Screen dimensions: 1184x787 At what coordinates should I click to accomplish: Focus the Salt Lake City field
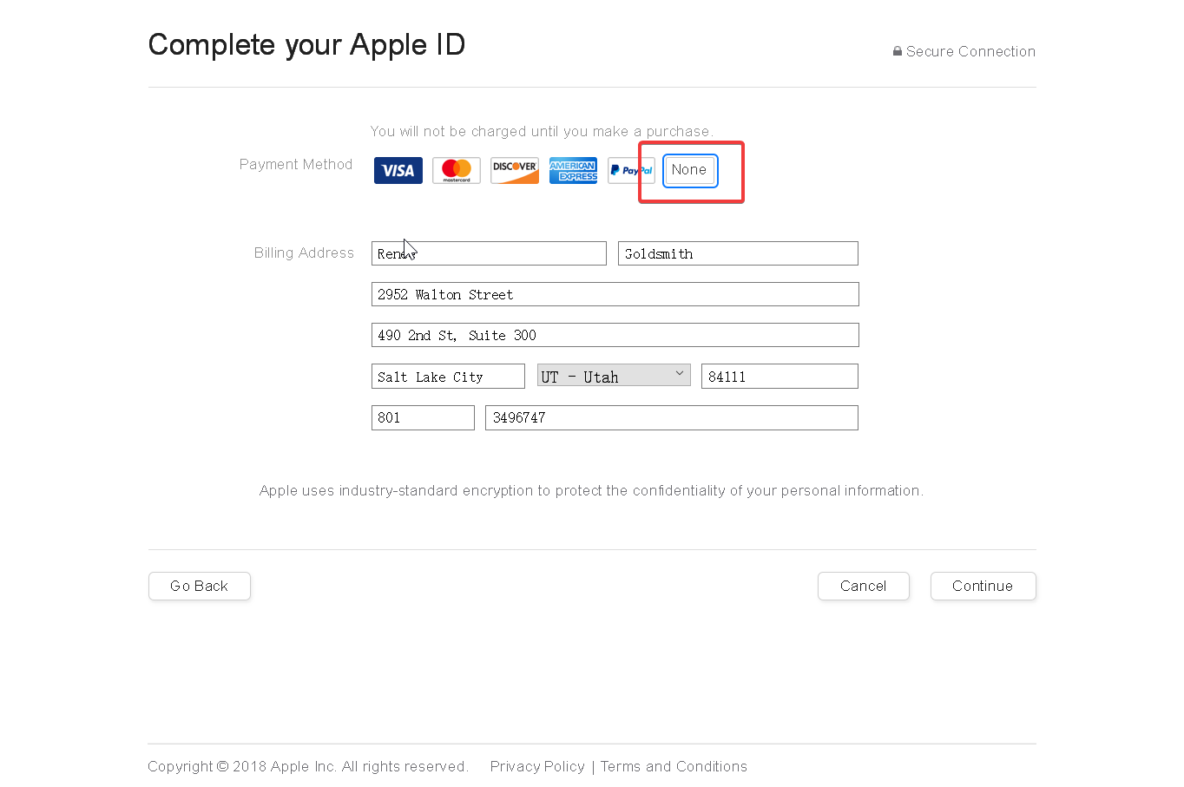tap(448, 376)
